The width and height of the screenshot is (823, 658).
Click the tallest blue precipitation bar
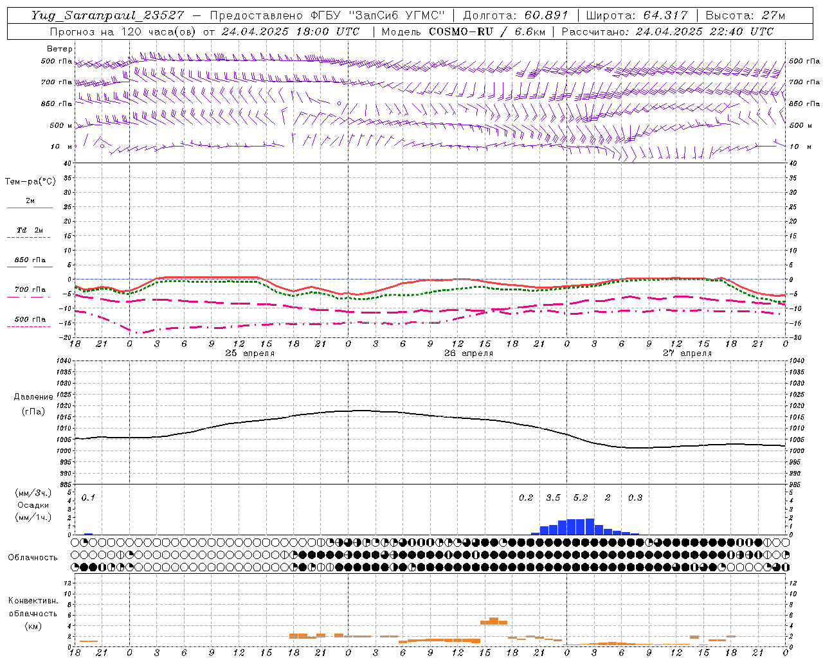(590, 526)
